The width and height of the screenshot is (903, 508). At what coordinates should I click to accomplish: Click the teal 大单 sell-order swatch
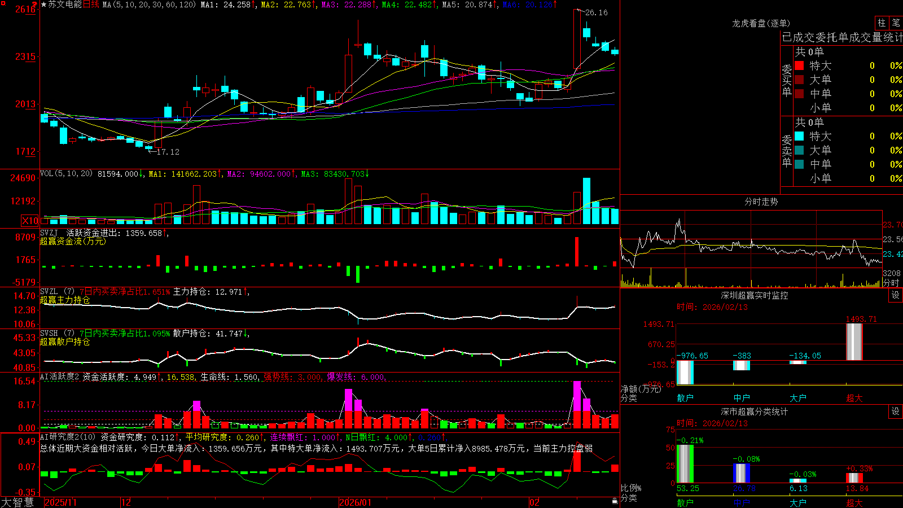[799, 150]
